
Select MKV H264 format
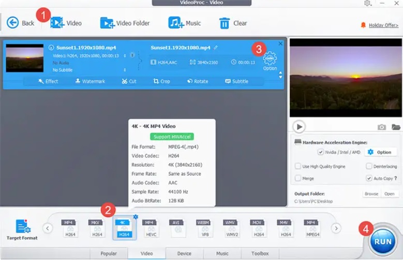[x=97, y=228]
